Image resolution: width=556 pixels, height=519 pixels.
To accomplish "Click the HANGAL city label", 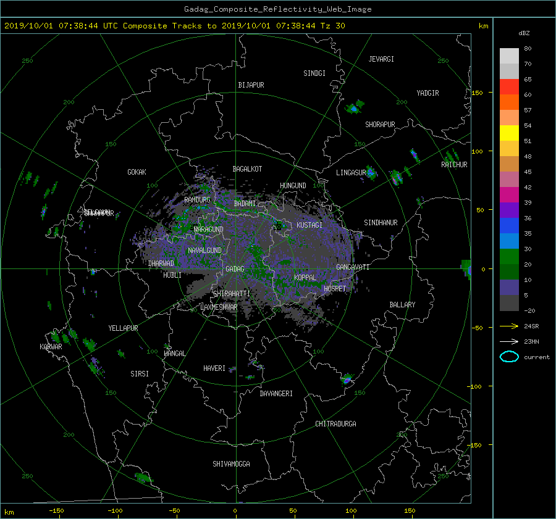I will [x=174, y=354].
